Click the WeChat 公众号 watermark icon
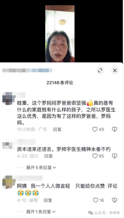The image size is (124, 218). point(91,213)
